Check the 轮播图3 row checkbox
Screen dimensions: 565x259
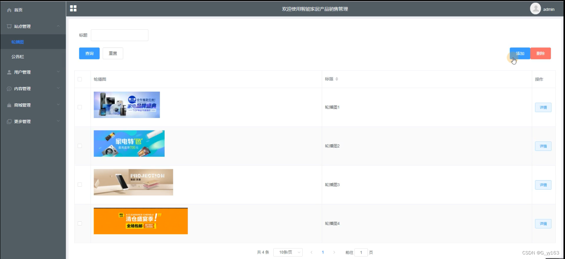tap(80, 184)
